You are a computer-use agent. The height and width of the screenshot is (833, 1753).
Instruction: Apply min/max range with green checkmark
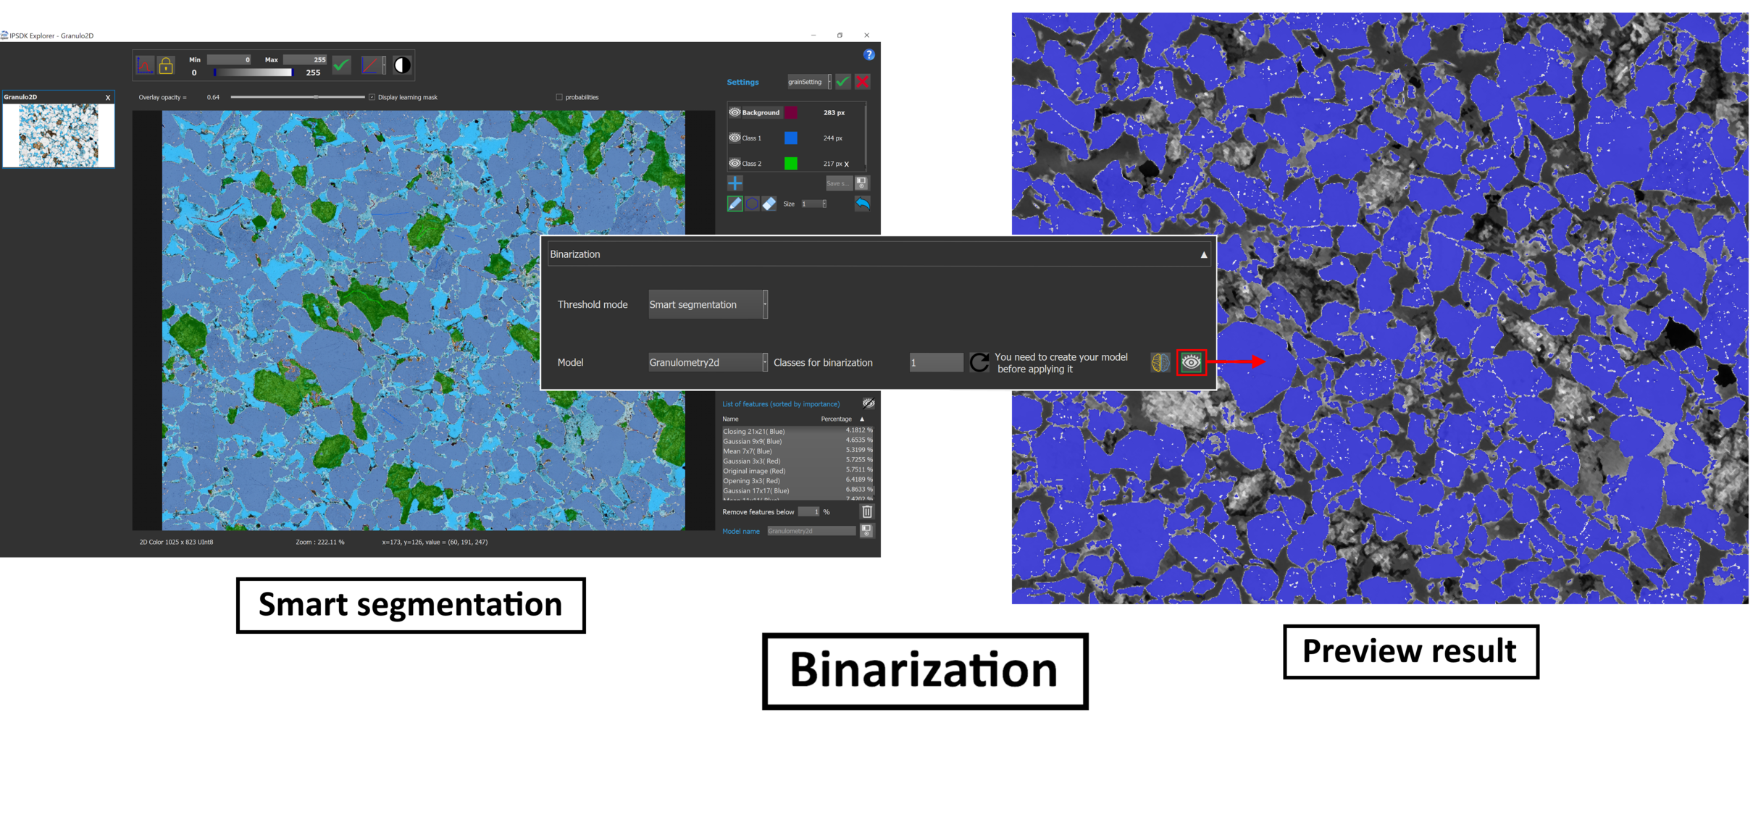(x=341, y=65)
